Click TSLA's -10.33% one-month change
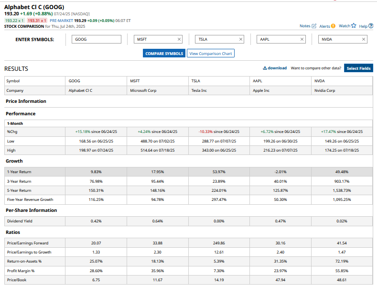Image resolution: width=377 pixels, height=287 pixels. coord(205,132)
